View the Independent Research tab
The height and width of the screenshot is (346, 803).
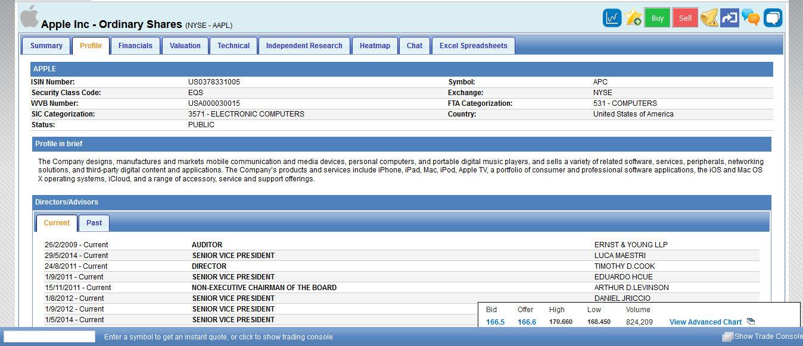(x=304, y=46)
